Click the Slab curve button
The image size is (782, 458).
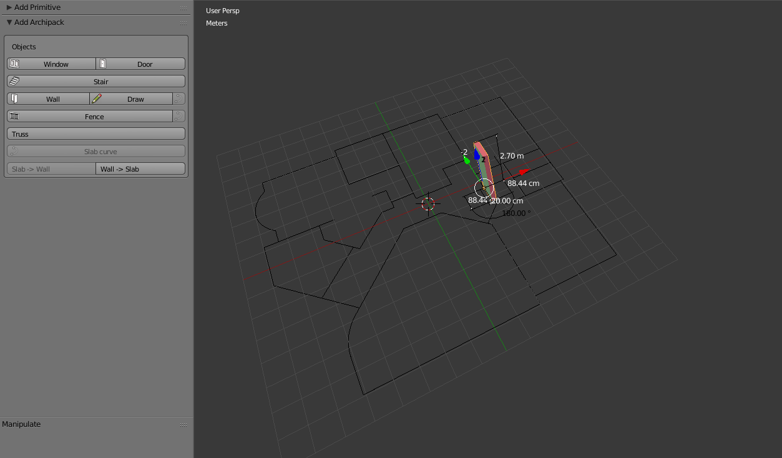tap(96, 152)
